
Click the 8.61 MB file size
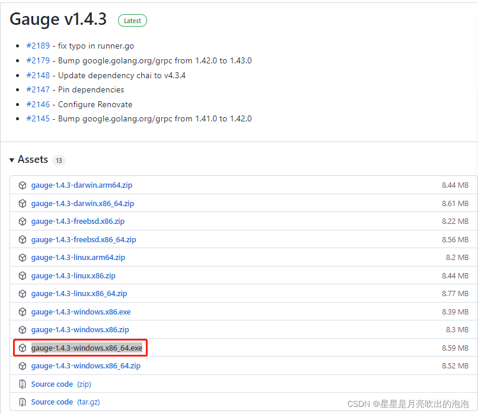[x=455, y=203]
